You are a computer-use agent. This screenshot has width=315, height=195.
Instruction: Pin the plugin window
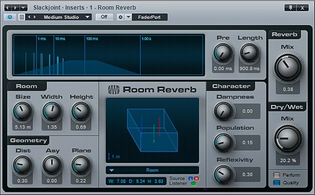tap(291, 8)
